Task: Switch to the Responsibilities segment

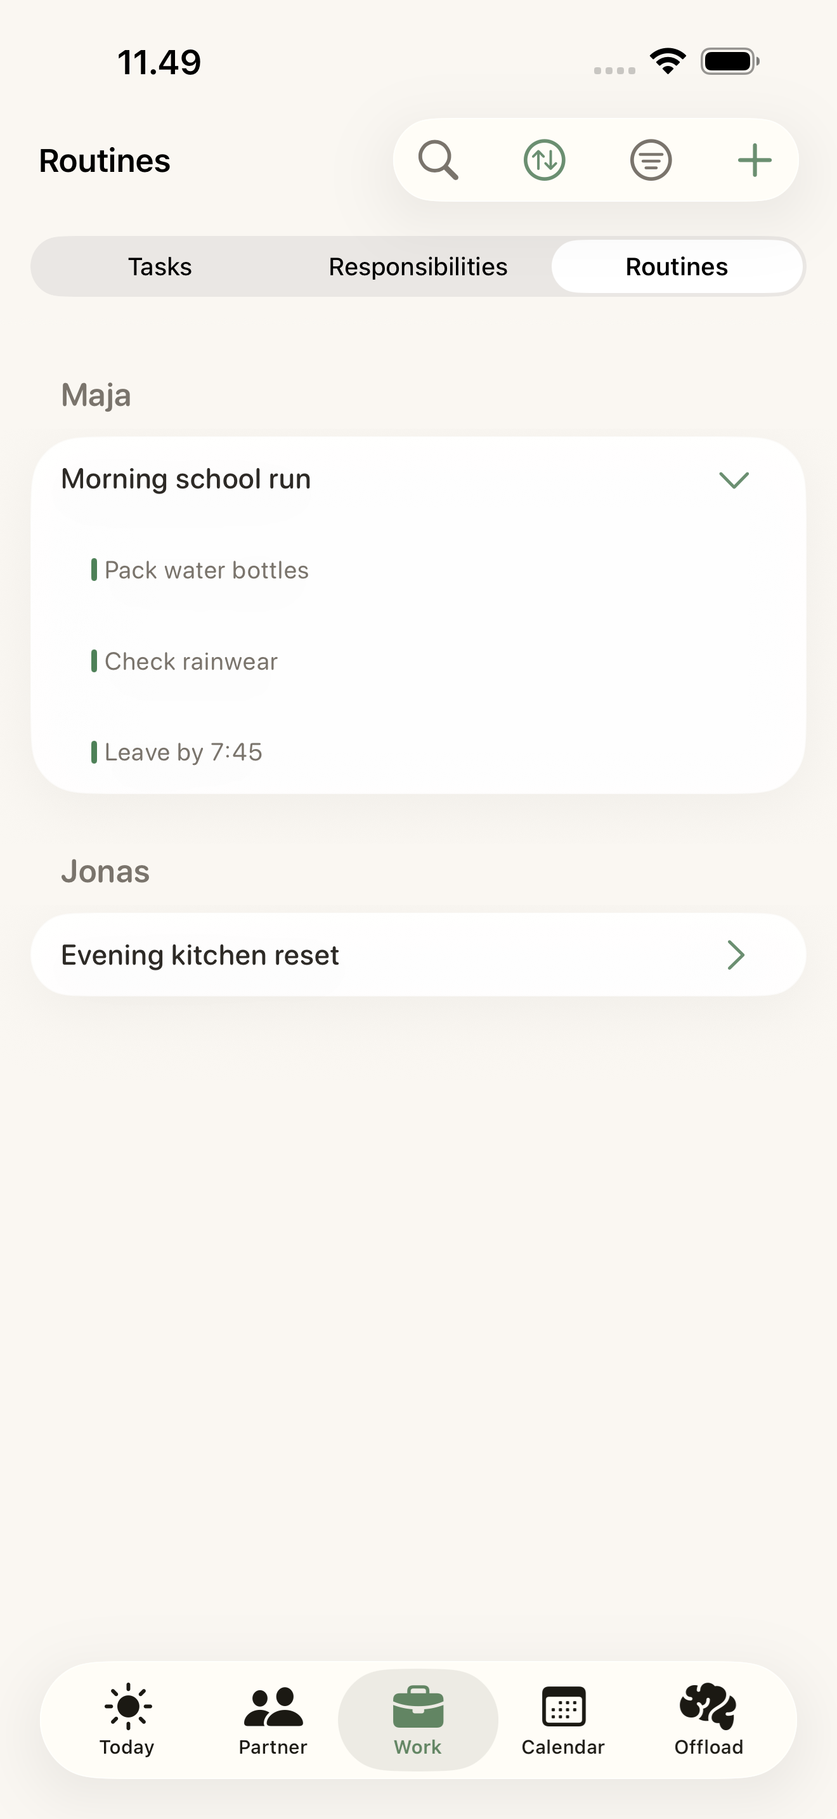Action: pos(418,267)
